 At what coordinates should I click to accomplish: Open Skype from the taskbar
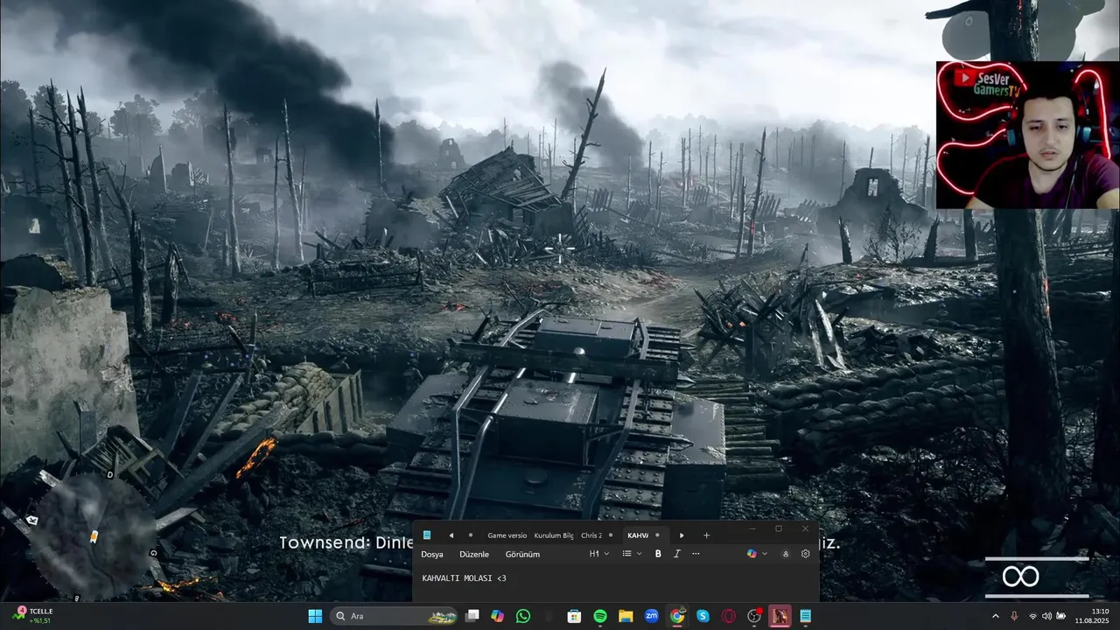click(703, 616)
